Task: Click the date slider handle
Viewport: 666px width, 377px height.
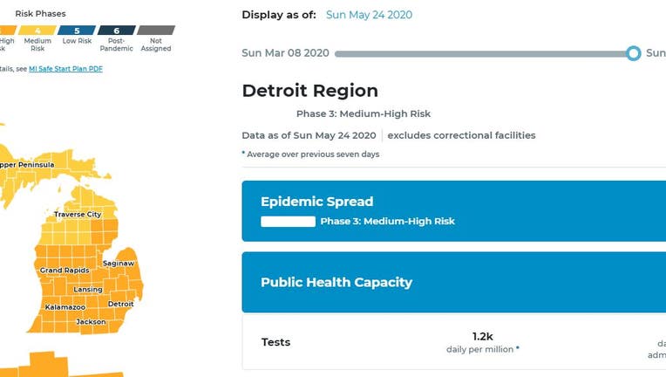Action: (633, 53)
